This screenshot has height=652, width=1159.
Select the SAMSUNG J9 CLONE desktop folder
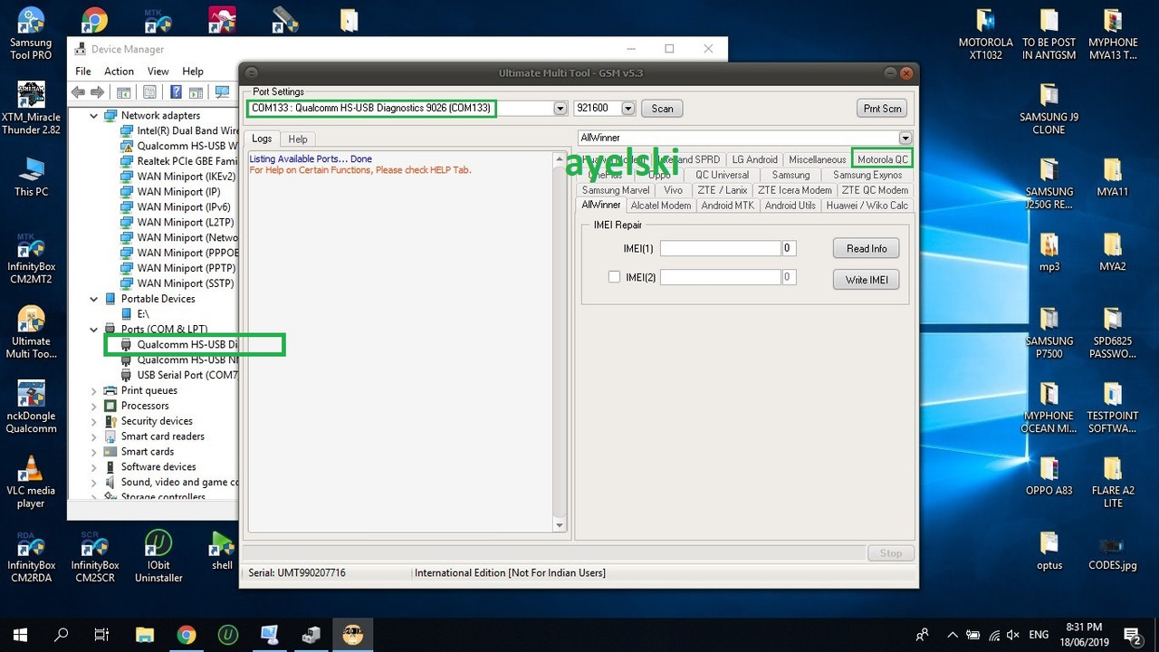click(x=1049, y=109)
